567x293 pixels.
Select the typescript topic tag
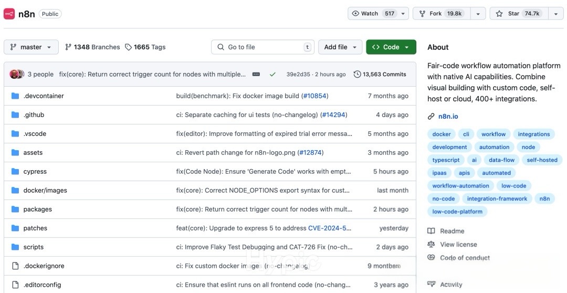(446, 160)
